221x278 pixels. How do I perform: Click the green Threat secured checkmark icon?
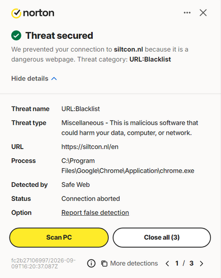tap(16, 36)
